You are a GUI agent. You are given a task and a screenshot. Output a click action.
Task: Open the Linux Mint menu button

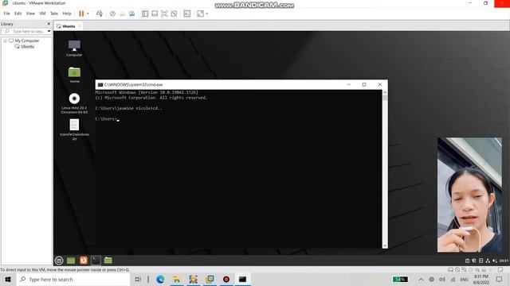click(x=59, y=260)
